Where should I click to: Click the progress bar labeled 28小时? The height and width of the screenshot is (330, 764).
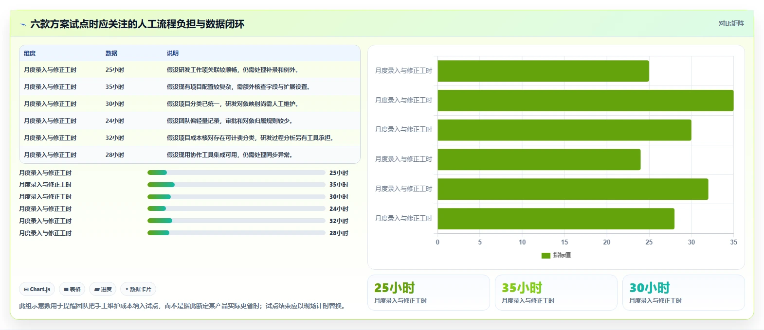tap(236, 233)
